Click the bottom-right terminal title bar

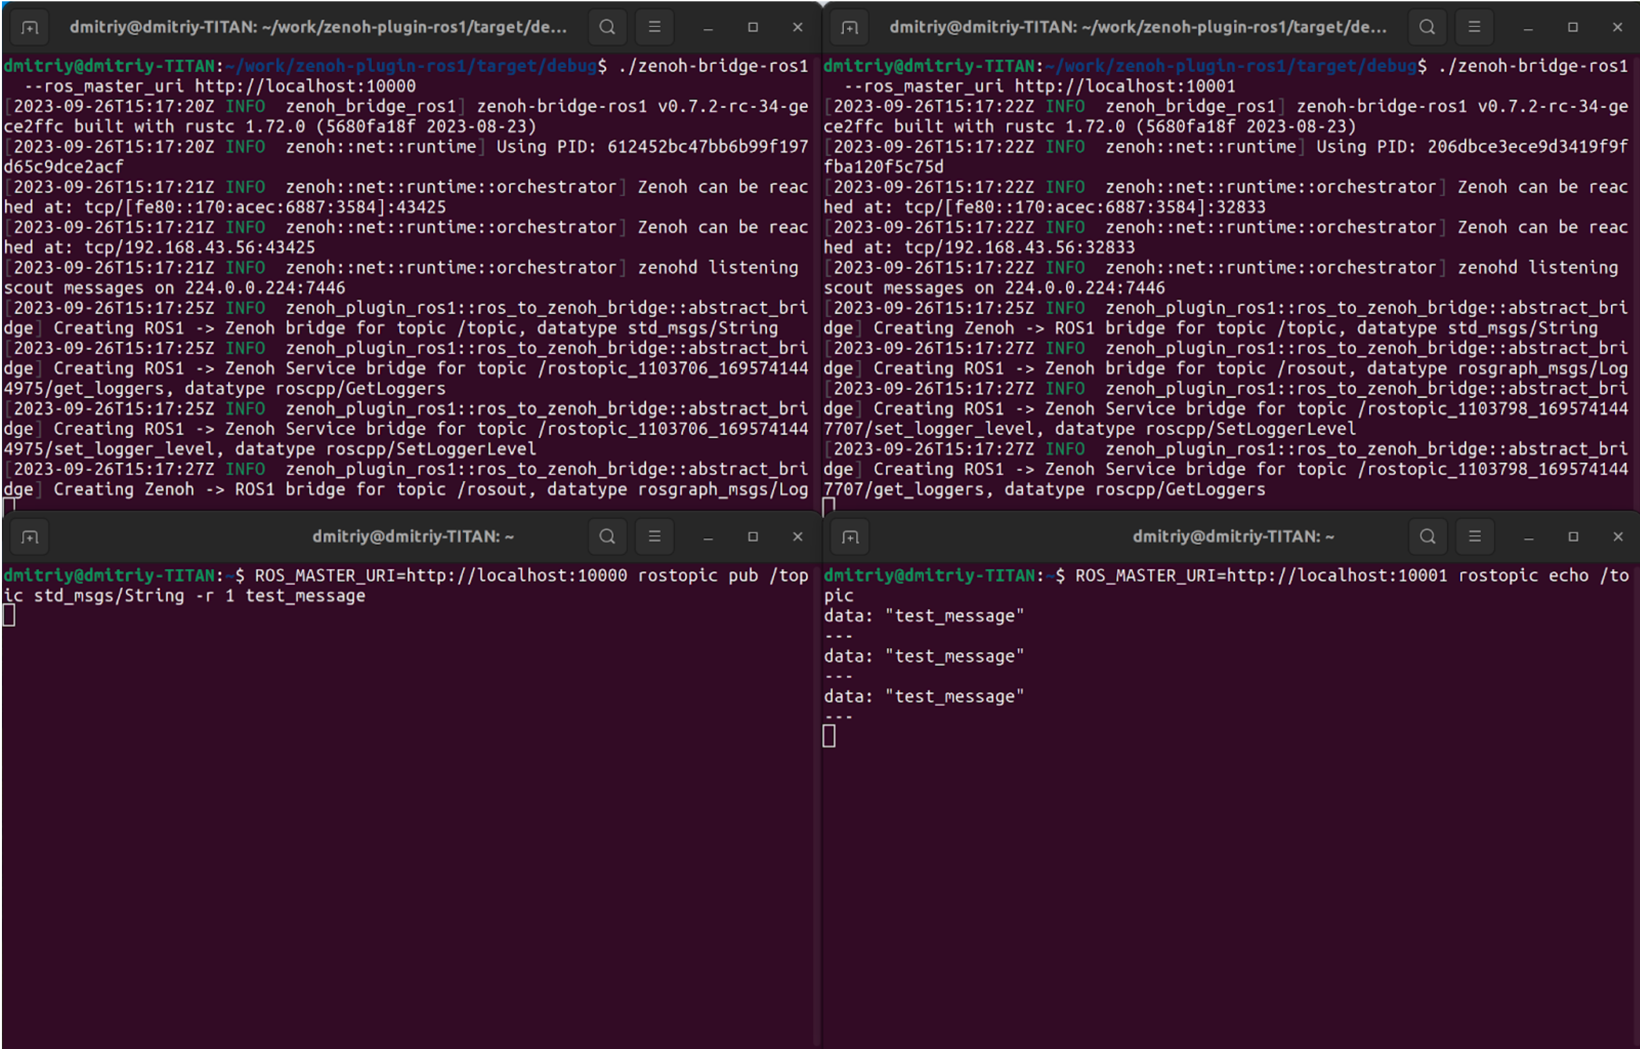[1233, 537]
